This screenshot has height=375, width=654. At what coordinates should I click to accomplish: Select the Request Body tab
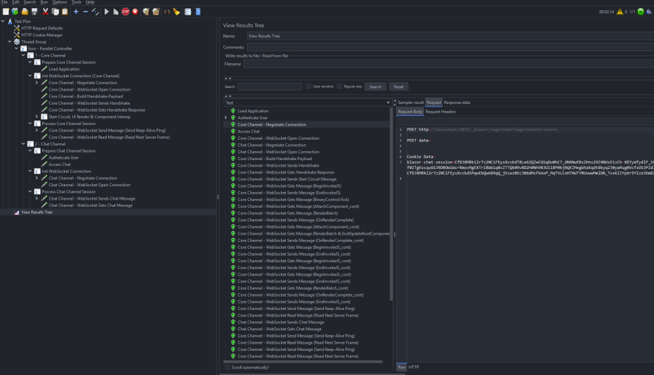(x=410, y=112)
